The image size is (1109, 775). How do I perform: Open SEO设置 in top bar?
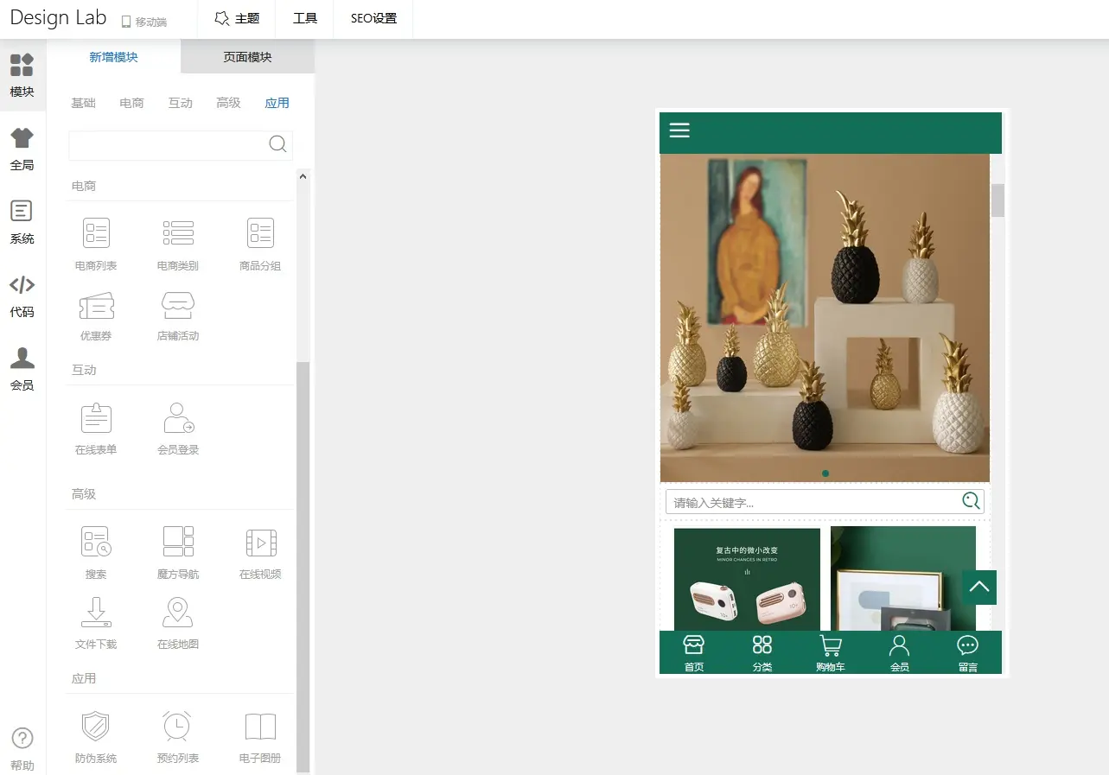pos(373,18)
